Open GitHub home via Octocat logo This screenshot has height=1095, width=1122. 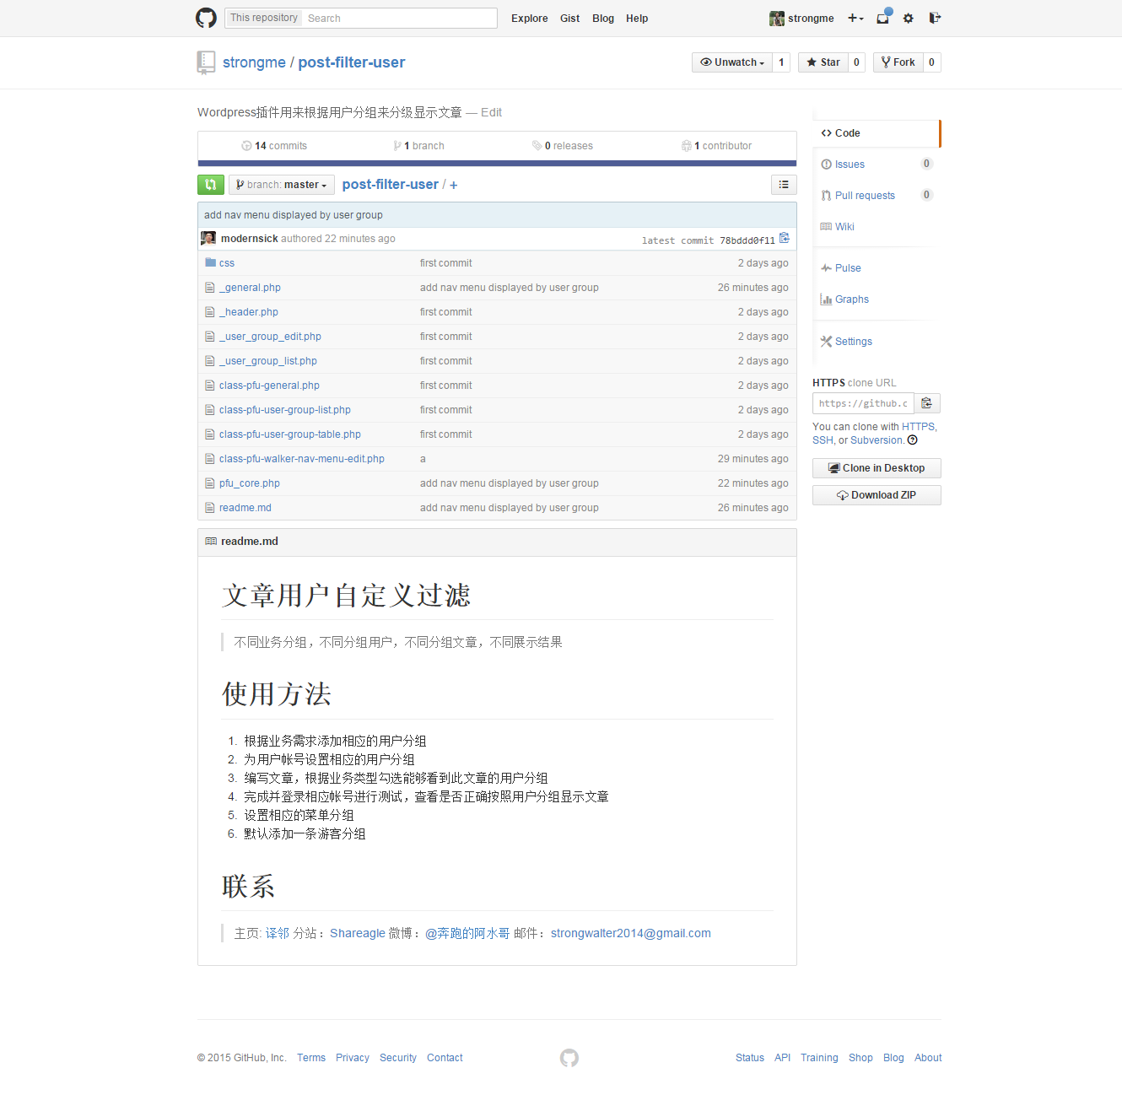206,18
